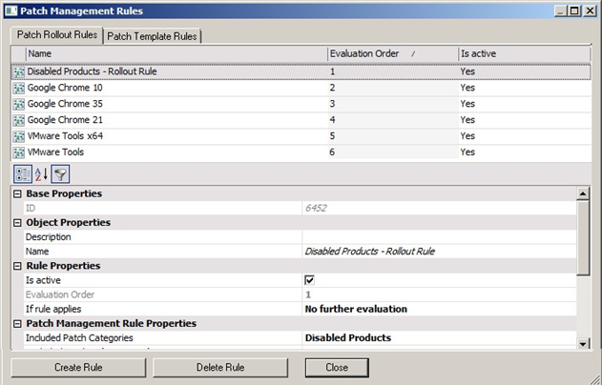Click the VMware Tools x64 rule icon
Image resolution: width=602 pixels, height=385 pixels.
coord(18,136)
